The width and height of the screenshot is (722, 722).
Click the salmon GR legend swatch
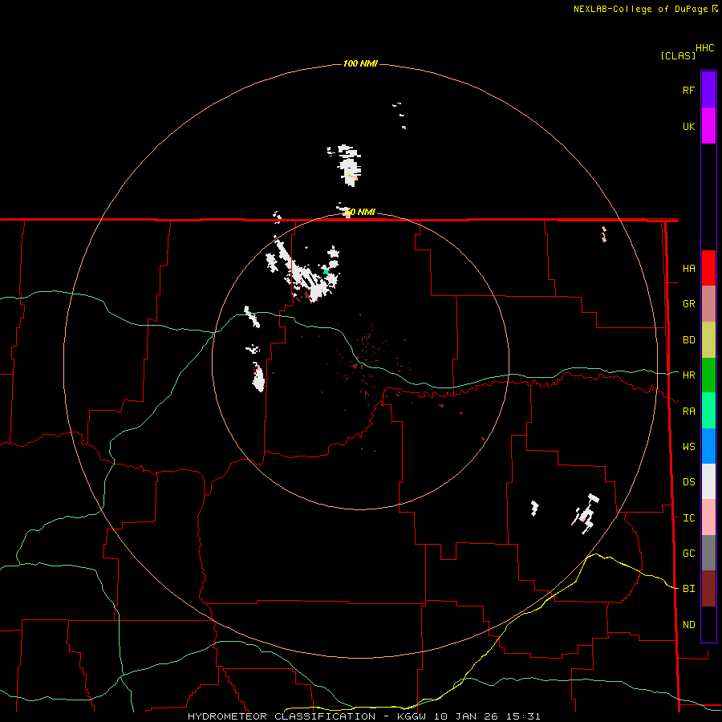pos(708,304)
